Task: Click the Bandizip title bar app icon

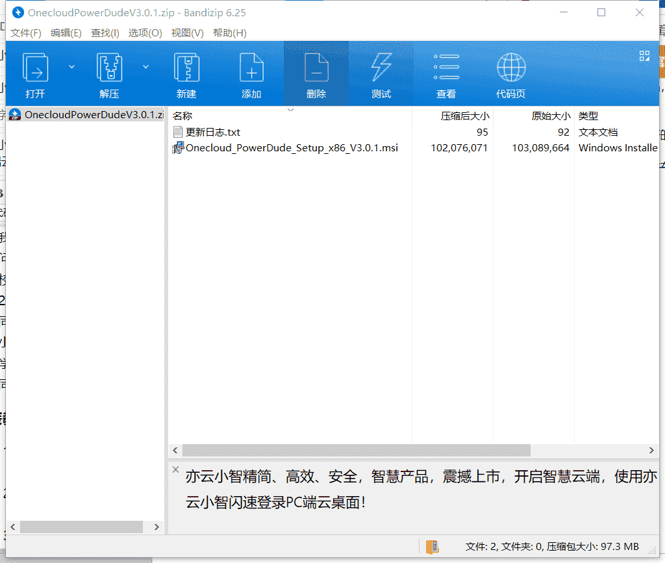Action: pyautogui.click(x=18, y=13)
